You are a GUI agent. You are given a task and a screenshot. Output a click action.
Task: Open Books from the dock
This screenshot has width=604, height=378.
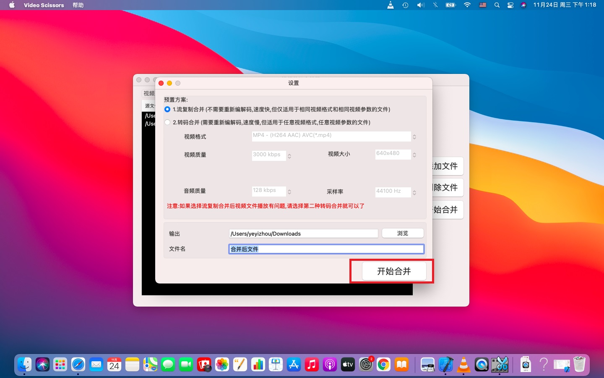(401, 365)
